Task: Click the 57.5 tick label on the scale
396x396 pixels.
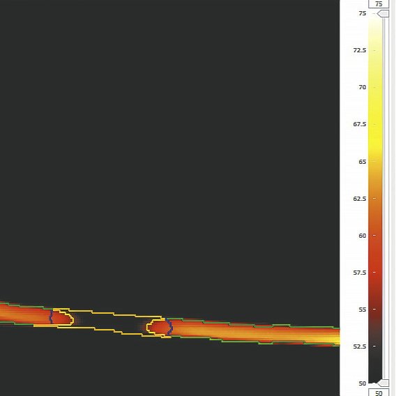Action: 360,273
